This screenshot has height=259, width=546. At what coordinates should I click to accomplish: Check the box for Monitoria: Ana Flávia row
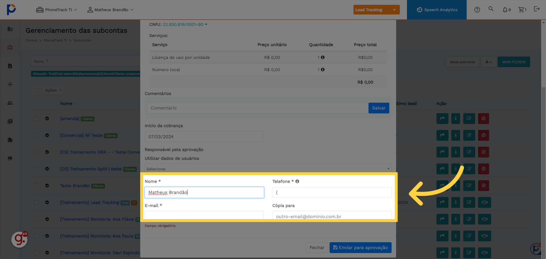[36, 219]
